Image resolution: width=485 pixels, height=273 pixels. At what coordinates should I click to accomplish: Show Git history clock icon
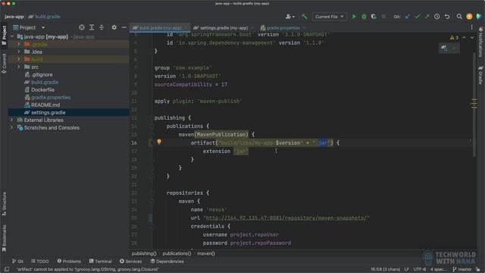(436, 17)
